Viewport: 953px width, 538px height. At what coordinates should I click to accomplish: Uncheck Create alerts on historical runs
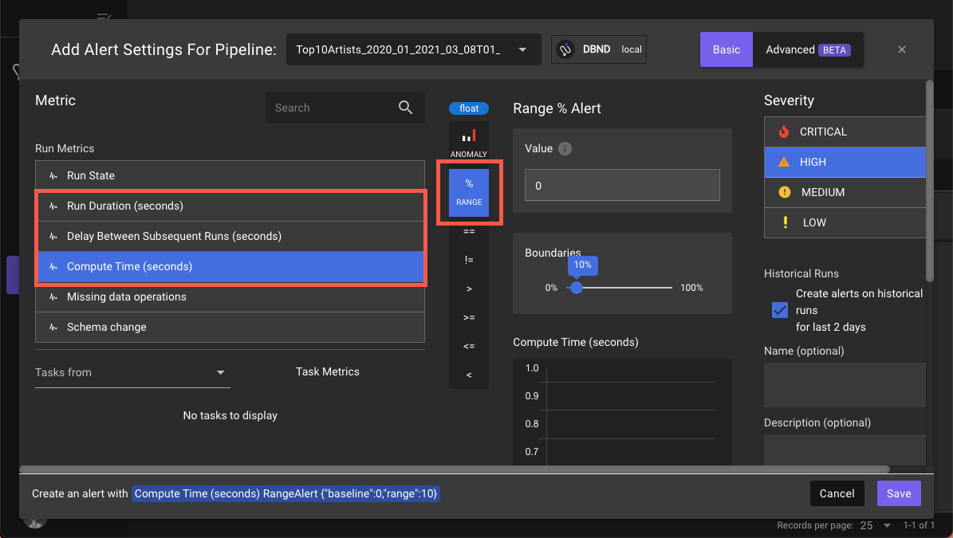[x=780, y=310]
